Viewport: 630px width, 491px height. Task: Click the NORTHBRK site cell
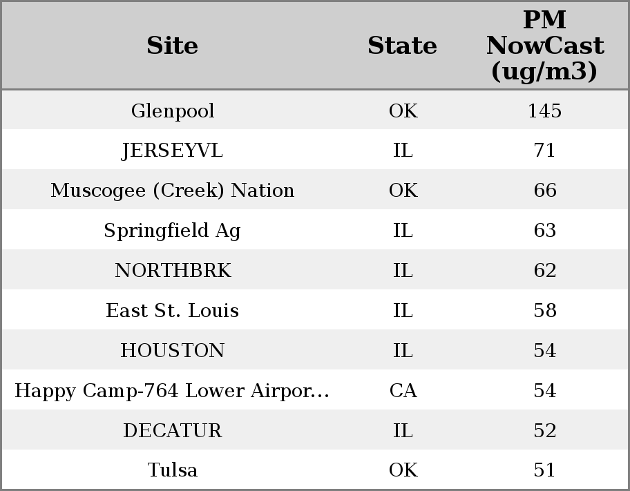pos(172,271)
